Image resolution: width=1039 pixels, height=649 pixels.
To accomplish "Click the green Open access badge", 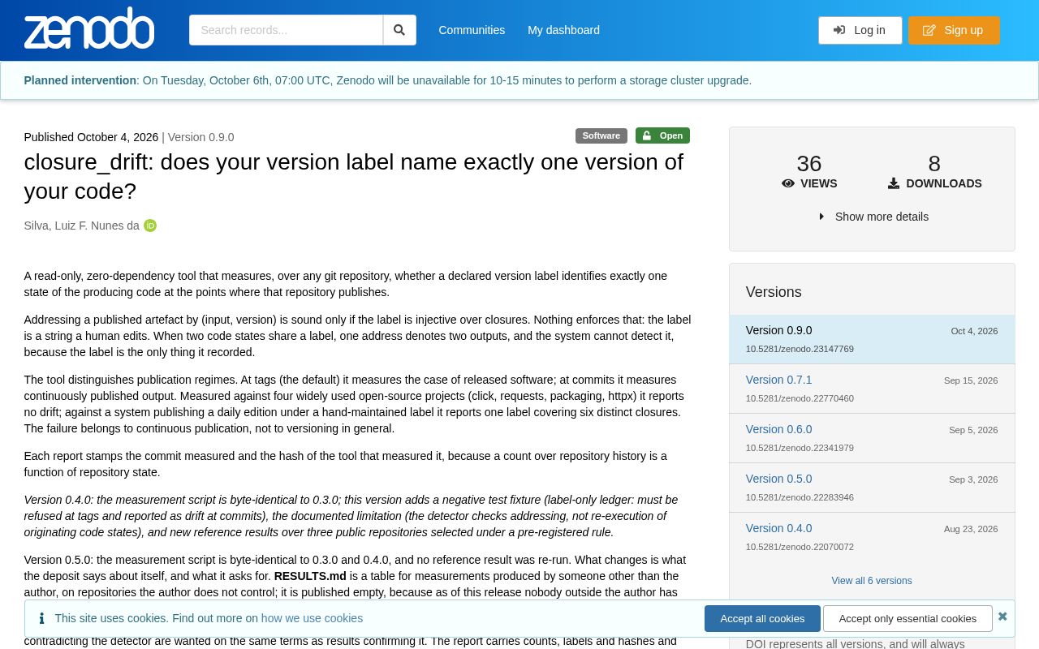I will tap(662, 135).
